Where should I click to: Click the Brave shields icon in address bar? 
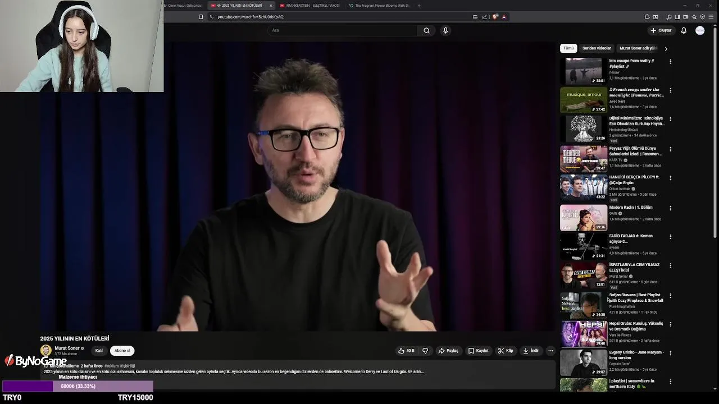pos(495,17)
